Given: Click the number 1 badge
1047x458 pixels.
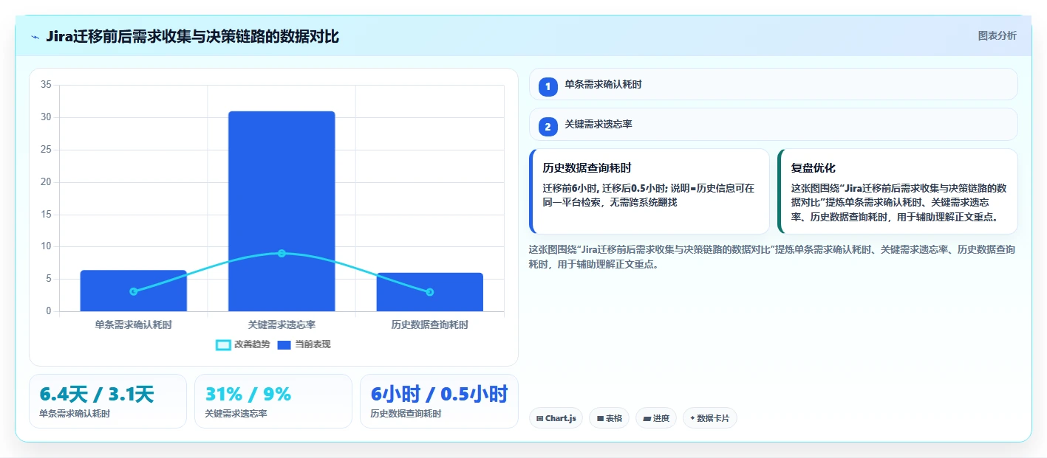Looking at the screenshot, I should 548,87.
